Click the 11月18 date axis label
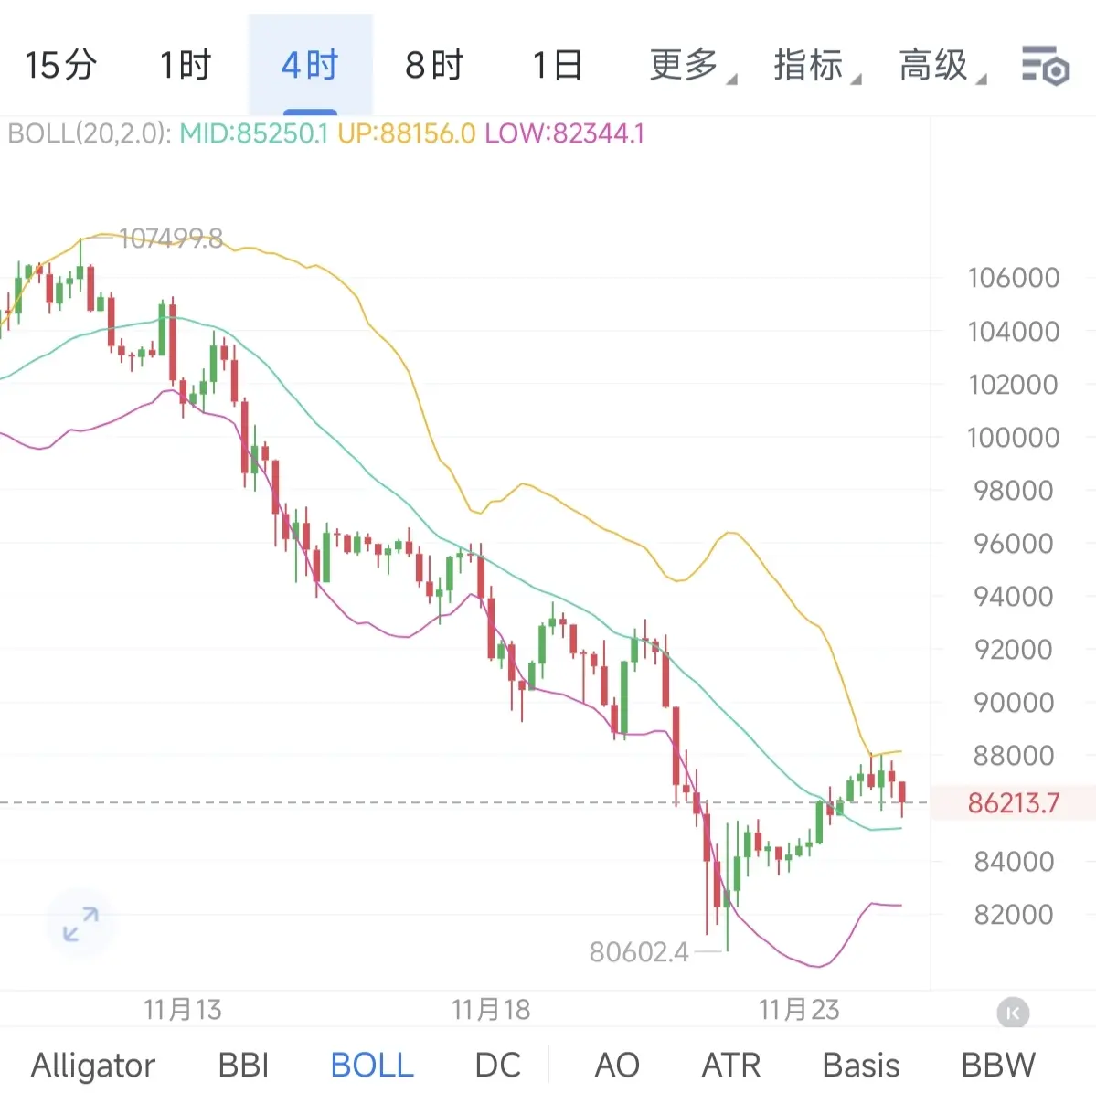This screenshot has height=1114, width=1096. (x=491, y=1010)
